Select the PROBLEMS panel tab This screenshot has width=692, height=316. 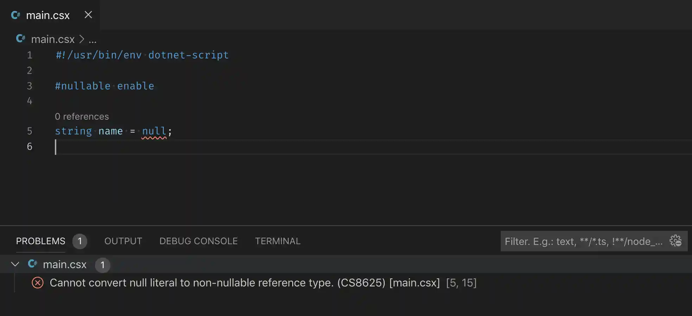pos(41,241)
